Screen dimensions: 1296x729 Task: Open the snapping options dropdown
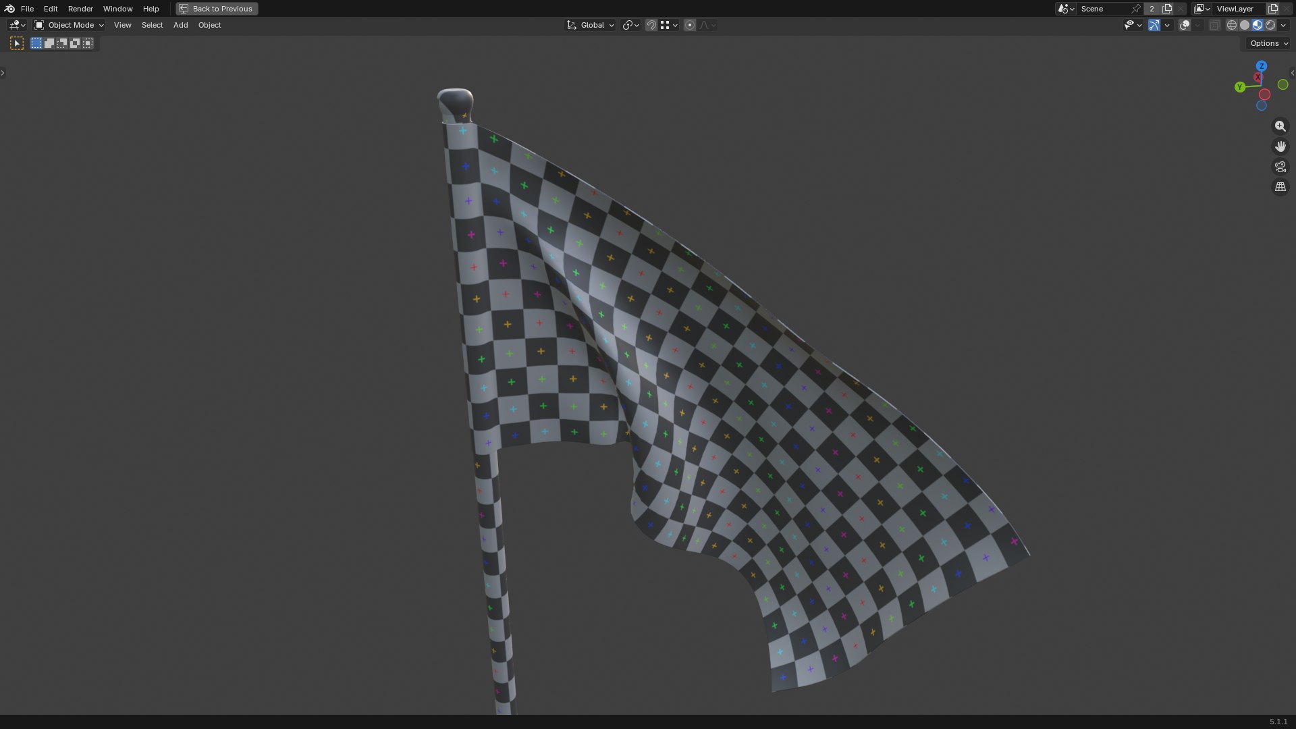click(x=669, y=25)
